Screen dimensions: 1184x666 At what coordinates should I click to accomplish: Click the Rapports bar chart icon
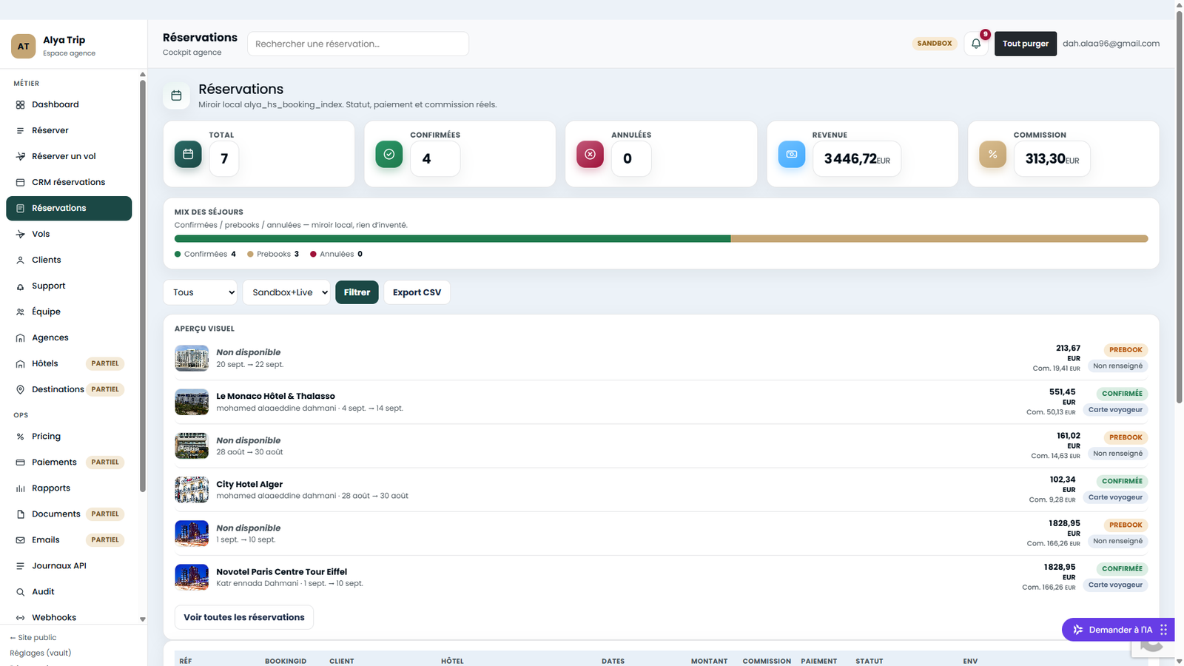(20, 488)
